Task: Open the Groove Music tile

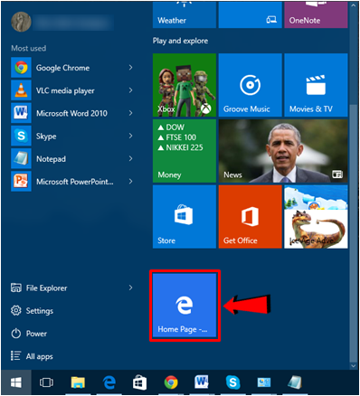Action: tap(251, 85)
